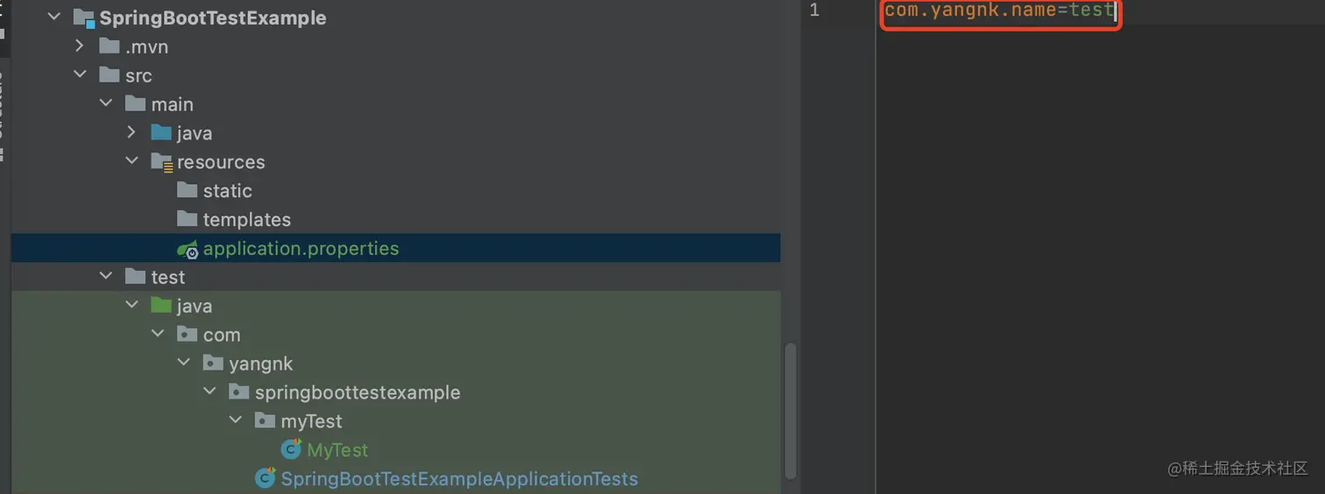Viewport: 1325px width, 494px height.
Task: Select the springboottestexample package label
Action: 358,392
